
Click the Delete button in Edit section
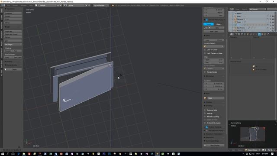(13, 37)
